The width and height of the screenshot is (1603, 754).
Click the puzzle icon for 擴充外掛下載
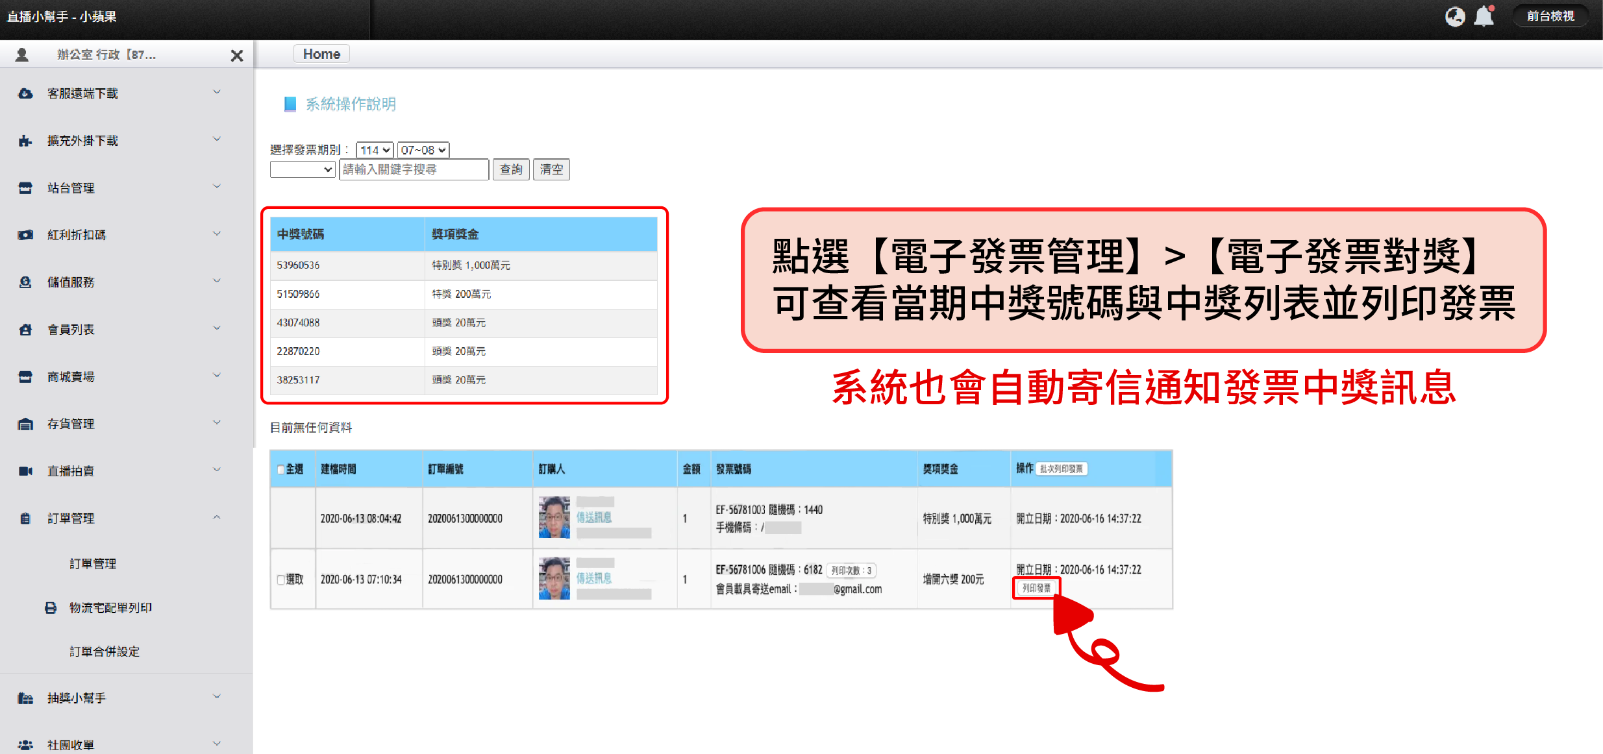tap(25, 141)
